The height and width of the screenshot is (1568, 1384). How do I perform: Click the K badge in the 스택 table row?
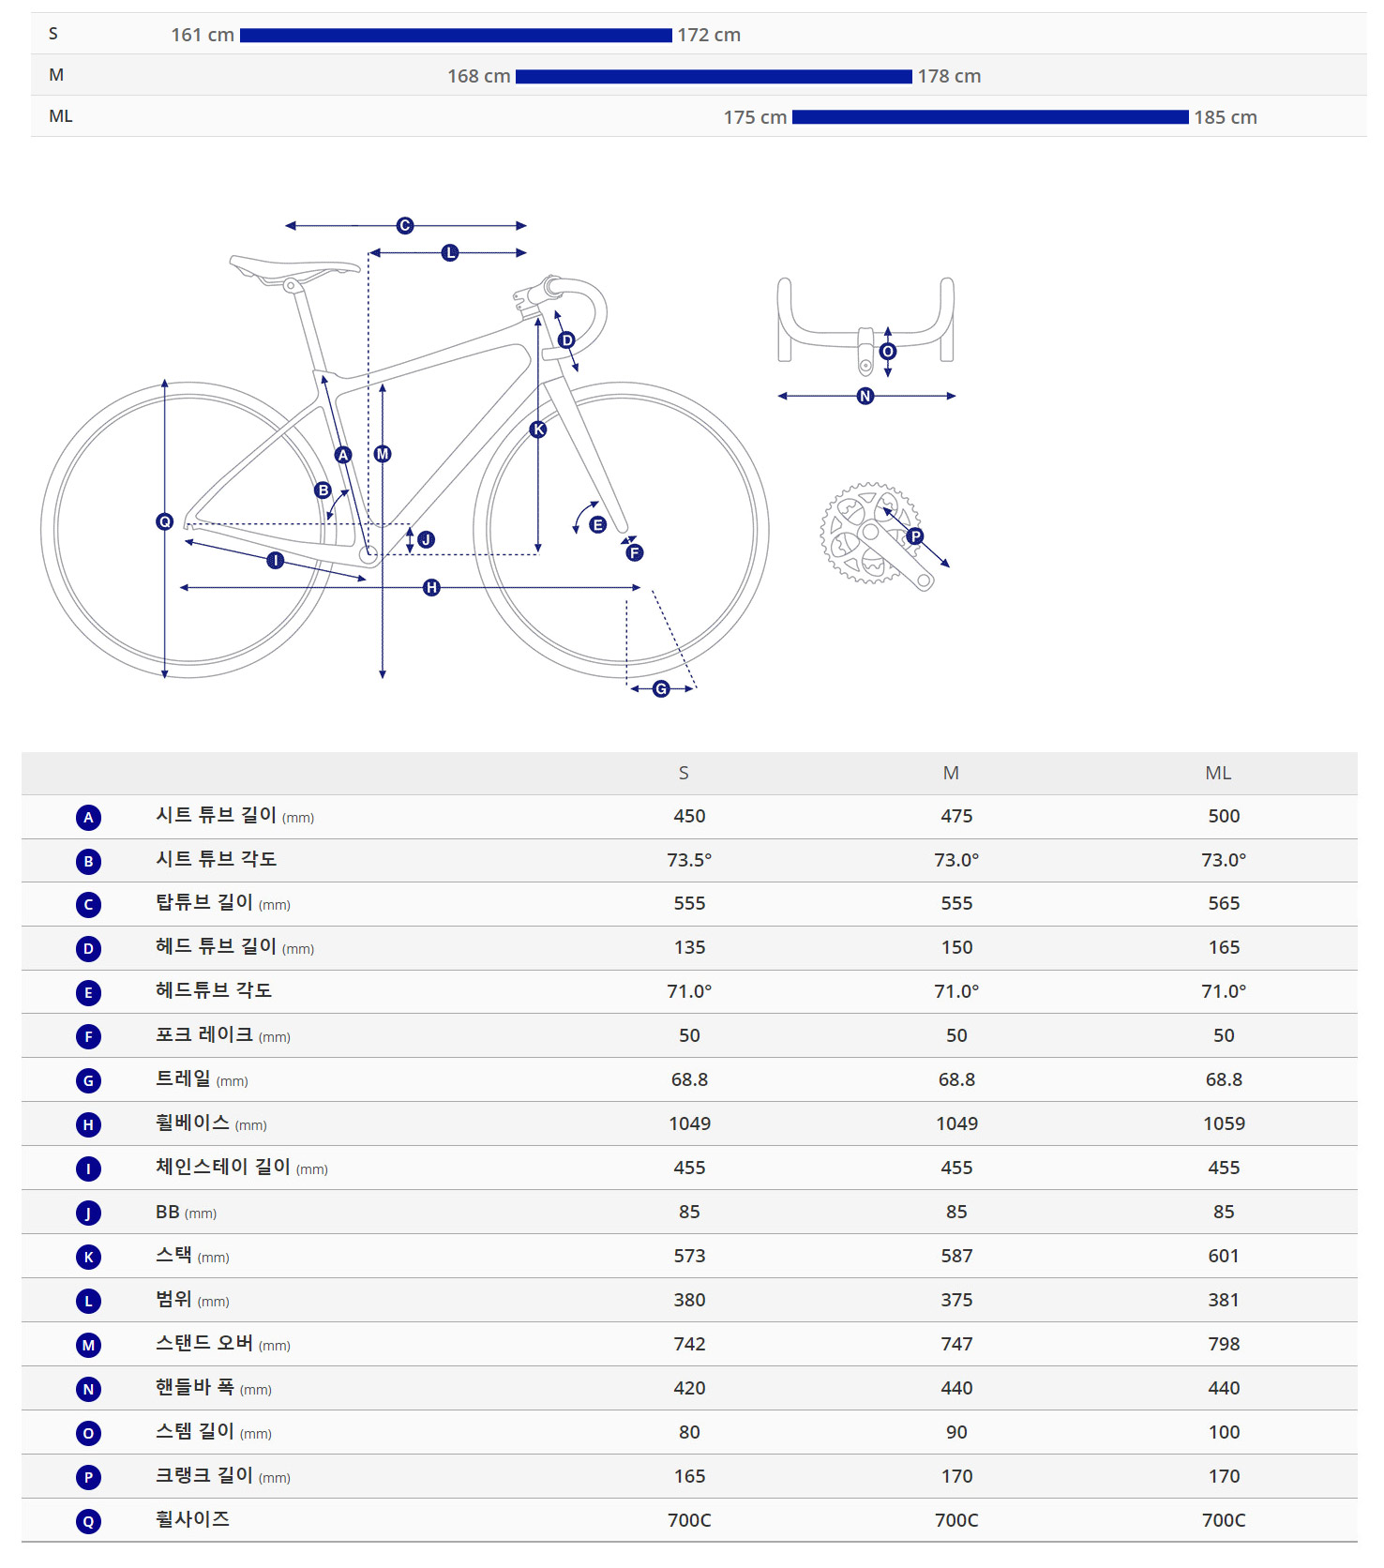88,1258
